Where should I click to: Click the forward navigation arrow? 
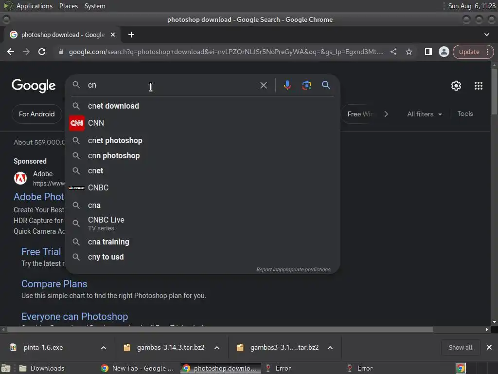(x=26, y=52)
